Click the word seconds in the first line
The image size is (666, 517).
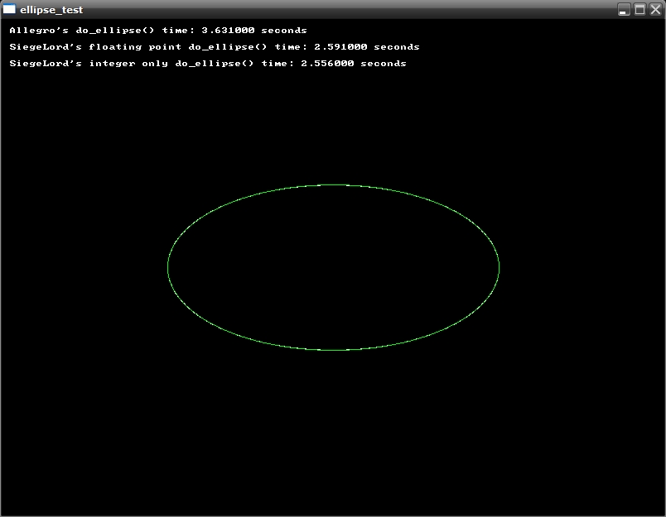[x=284, y=31]
